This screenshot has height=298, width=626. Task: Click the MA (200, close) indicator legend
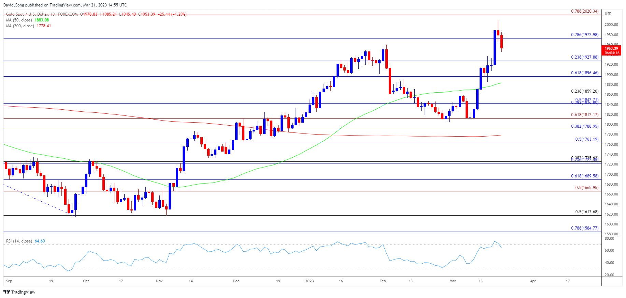click(x=20, y=26)
